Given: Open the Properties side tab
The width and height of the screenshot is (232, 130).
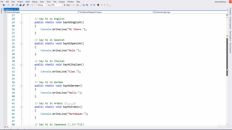Looking at the screenshot, I should [x=230, y=11].
